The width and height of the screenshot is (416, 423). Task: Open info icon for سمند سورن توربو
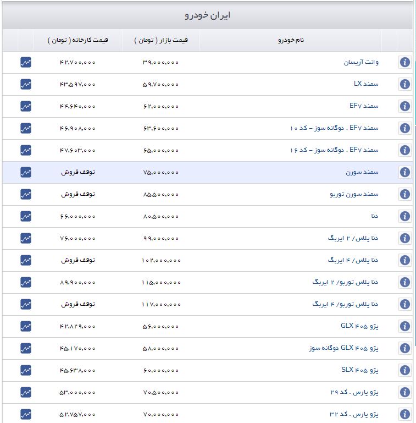click(404, 194)
